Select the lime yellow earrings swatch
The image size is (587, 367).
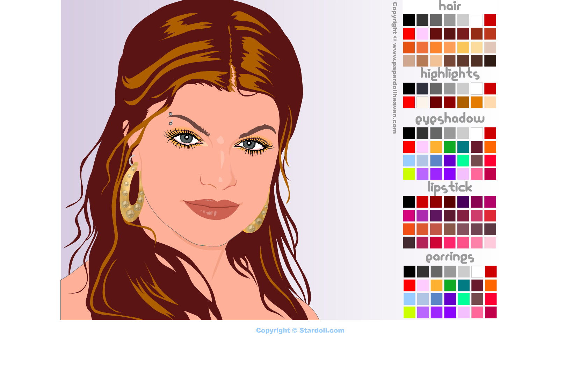pos(410,312)
